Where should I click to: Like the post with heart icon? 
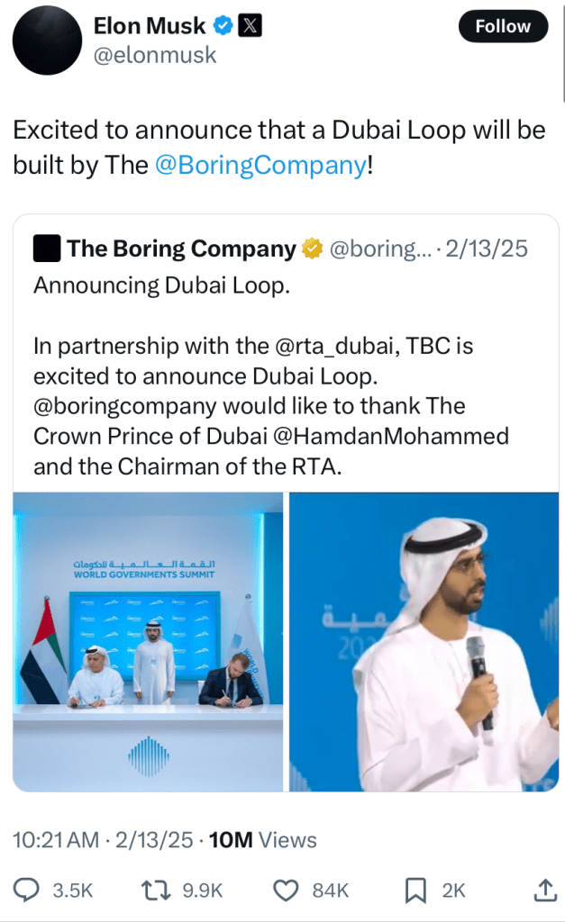pos(286,890)
